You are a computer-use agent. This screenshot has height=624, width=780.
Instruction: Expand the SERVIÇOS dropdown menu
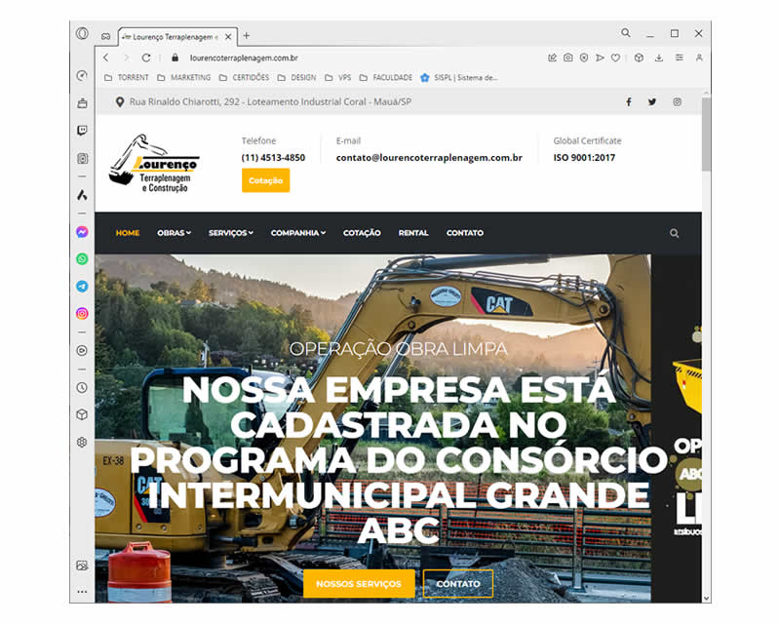click(230, 233)
